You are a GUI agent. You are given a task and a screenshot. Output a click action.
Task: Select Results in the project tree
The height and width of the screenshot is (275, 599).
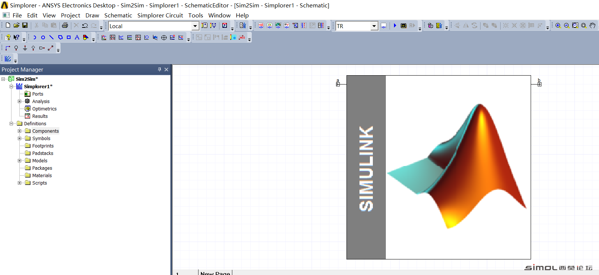[x=40, y=116]
